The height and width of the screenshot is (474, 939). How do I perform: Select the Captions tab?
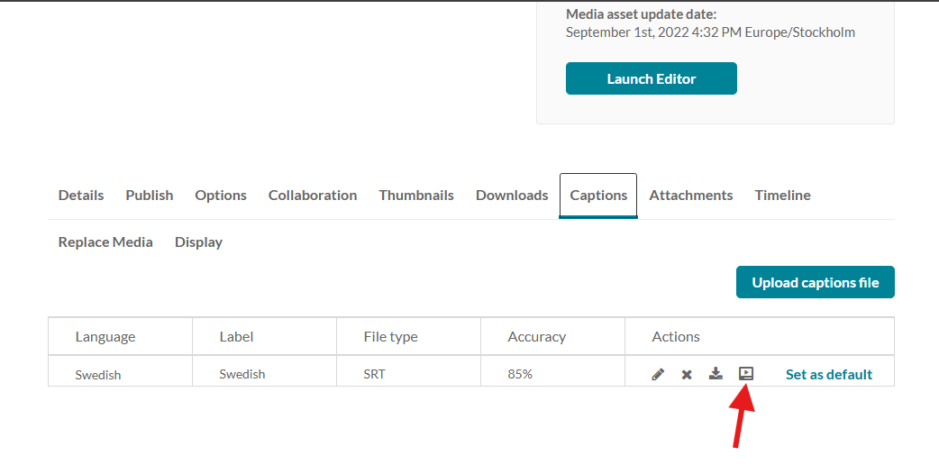[598, 195]
